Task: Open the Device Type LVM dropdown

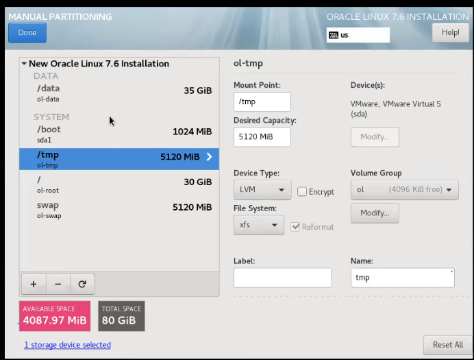Action: point(262,190)
